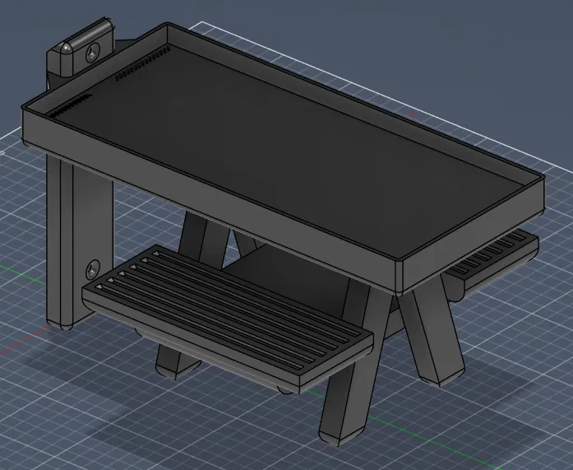Select the front slatted bench seat
The height and width of the screenshot is (470, 573).
pyautogui.click(x=227, y=318)
